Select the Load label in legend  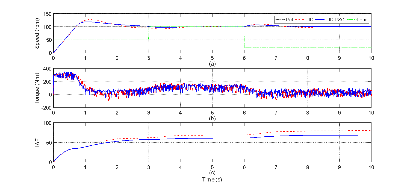(362, 20)
